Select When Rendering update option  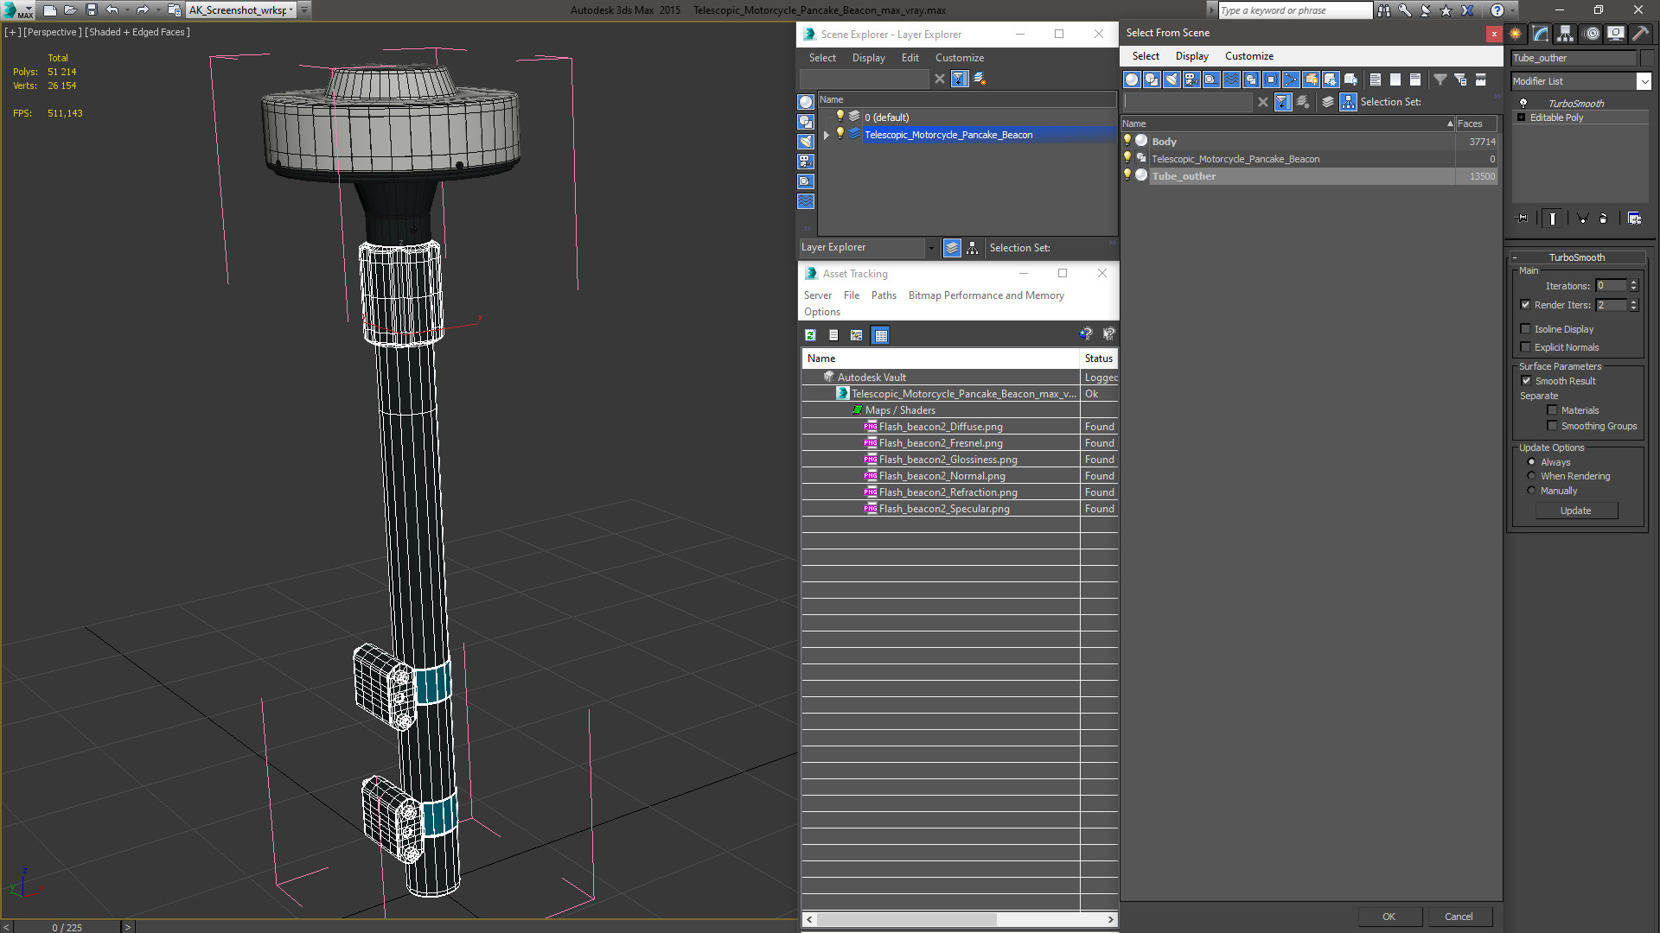pyautogui.click(x=1531, y=476)
